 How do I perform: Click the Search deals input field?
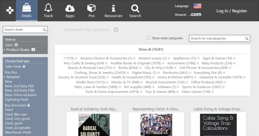(23, 30)
